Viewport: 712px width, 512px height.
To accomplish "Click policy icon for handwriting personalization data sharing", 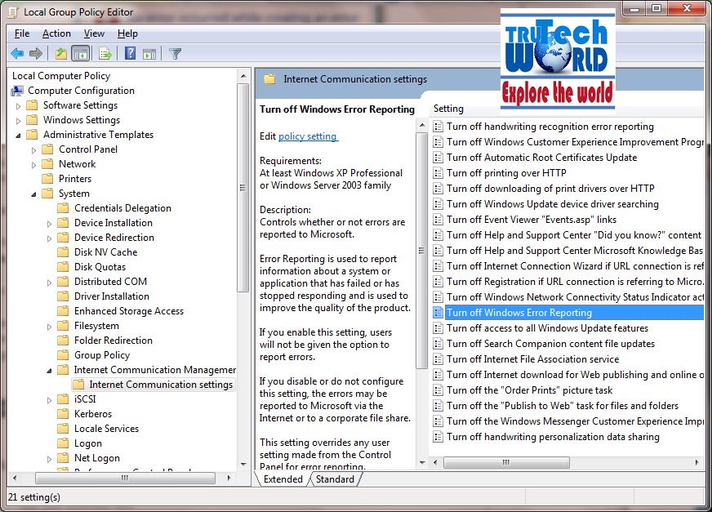I will click(x=438, y=437).
